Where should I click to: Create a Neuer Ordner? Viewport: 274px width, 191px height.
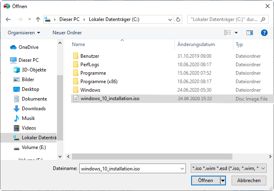[x=67, y=33]
